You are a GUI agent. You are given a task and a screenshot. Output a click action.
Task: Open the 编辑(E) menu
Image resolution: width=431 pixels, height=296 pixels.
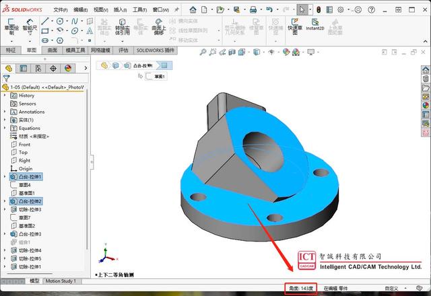pyautogui.click(x=81, y=10)
